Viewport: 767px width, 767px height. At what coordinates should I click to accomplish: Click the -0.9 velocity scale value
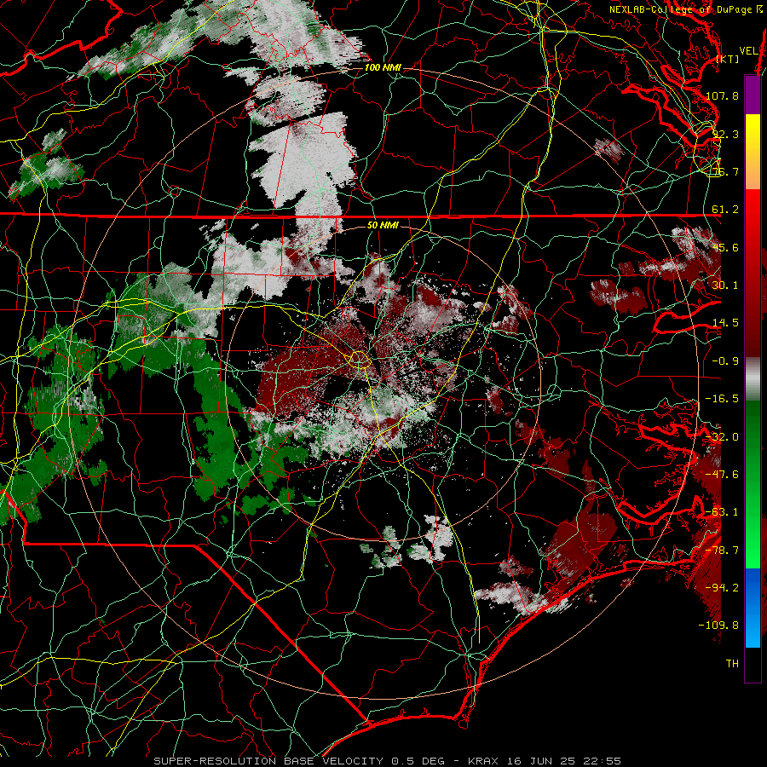pyautogui.click(x=725, y=361)
